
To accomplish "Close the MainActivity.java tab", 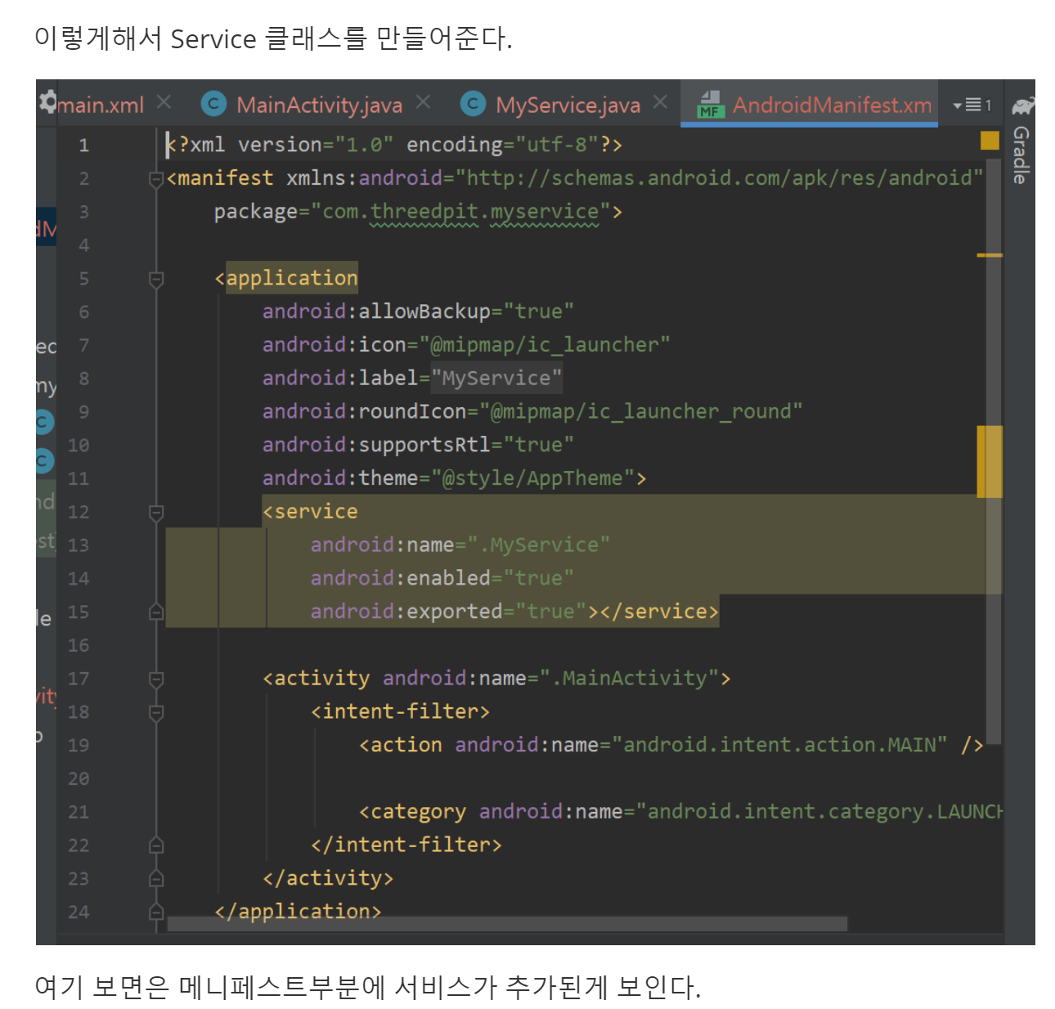I will pos(423,102).
